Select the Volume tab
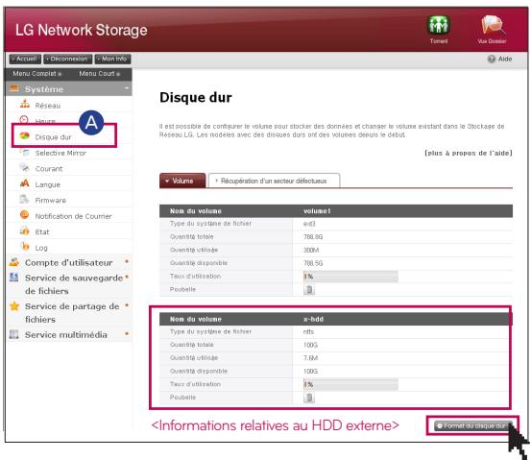The width and height of the screenshot is (531, 460). tap(182, 181)
